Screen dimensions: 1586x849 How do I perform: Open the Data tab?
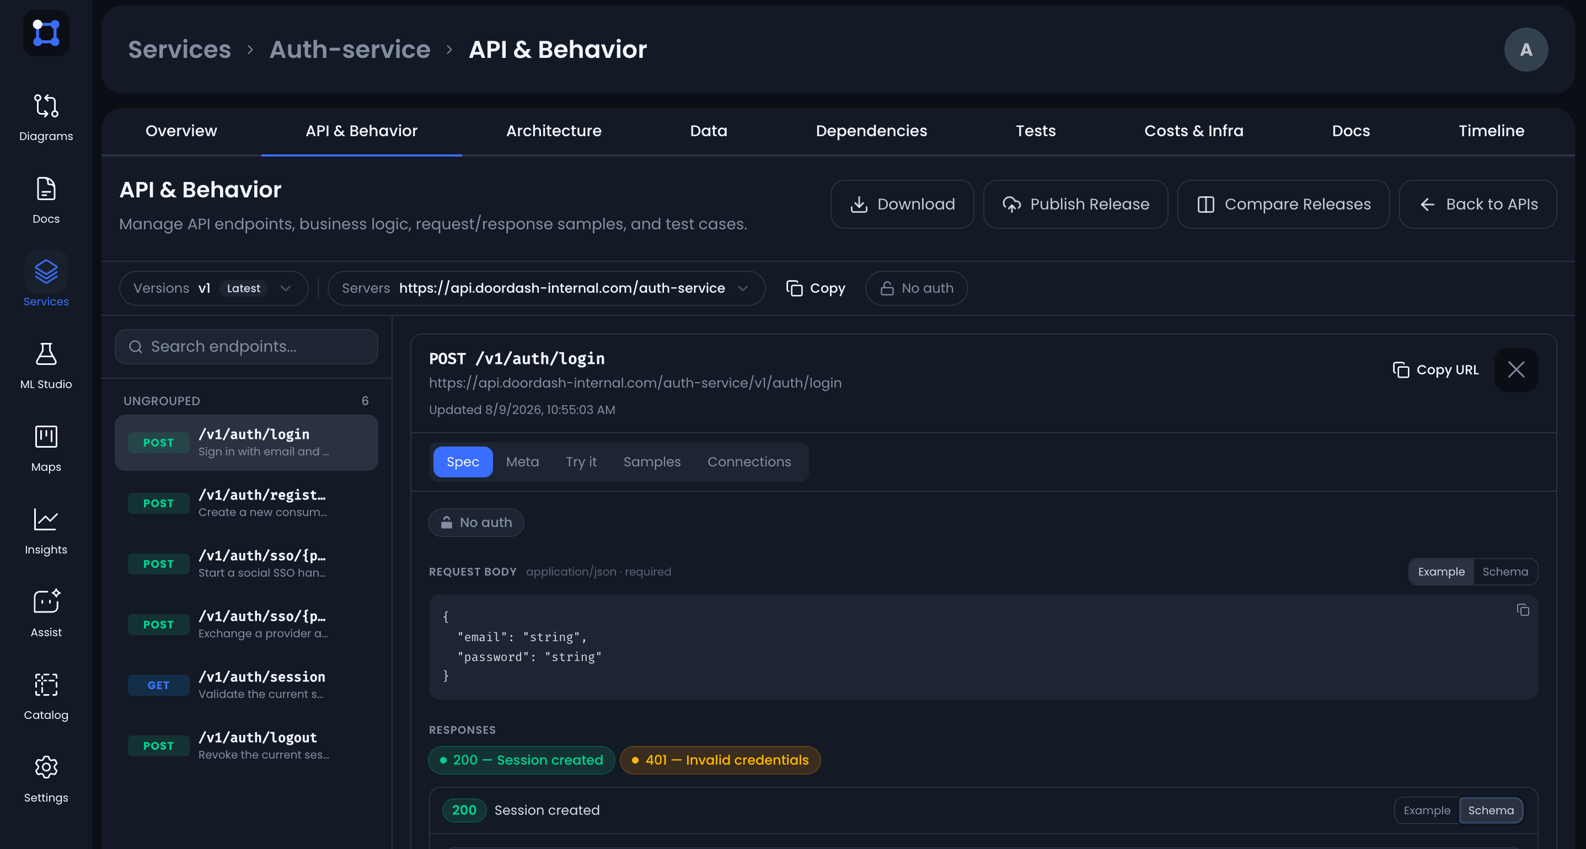click(x=709, y=131)
